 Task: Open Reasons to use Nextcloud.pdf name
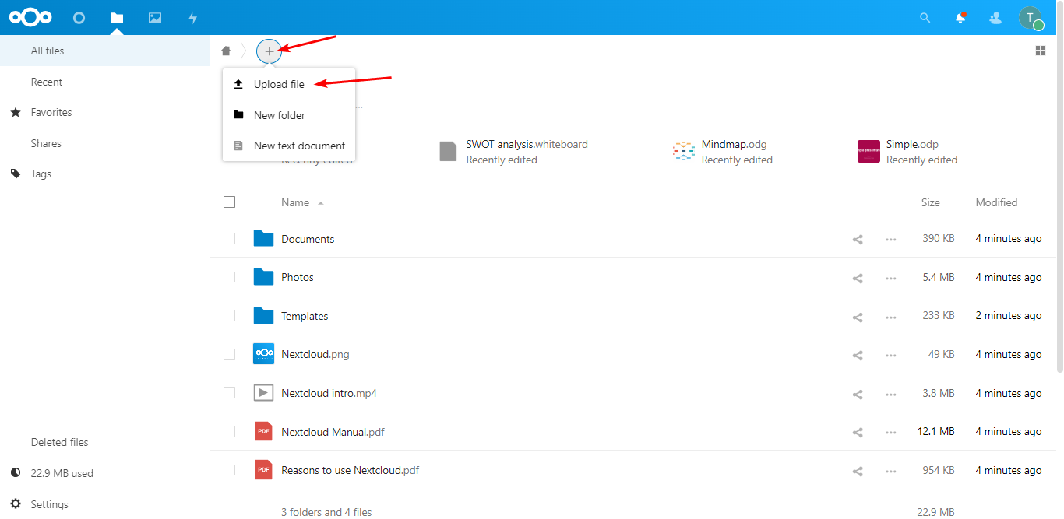coord(351,470)
